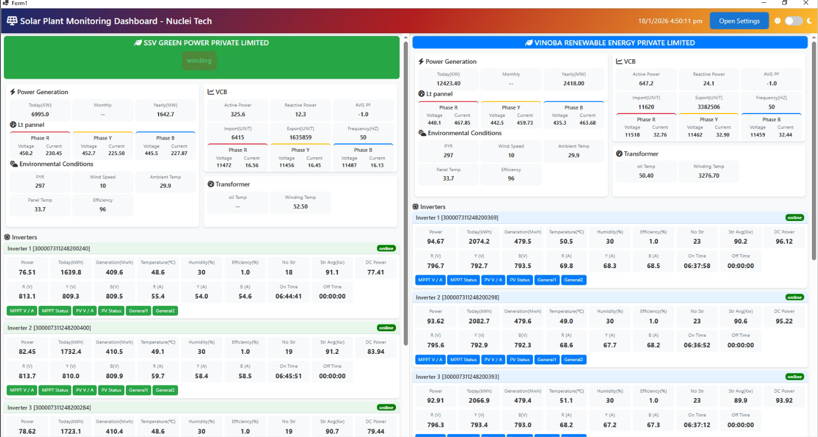Click lightning bolt icon in Vinoba Power Generation
Image resolution: width=818 pixels, height=437 pixels.
[421, 61]
